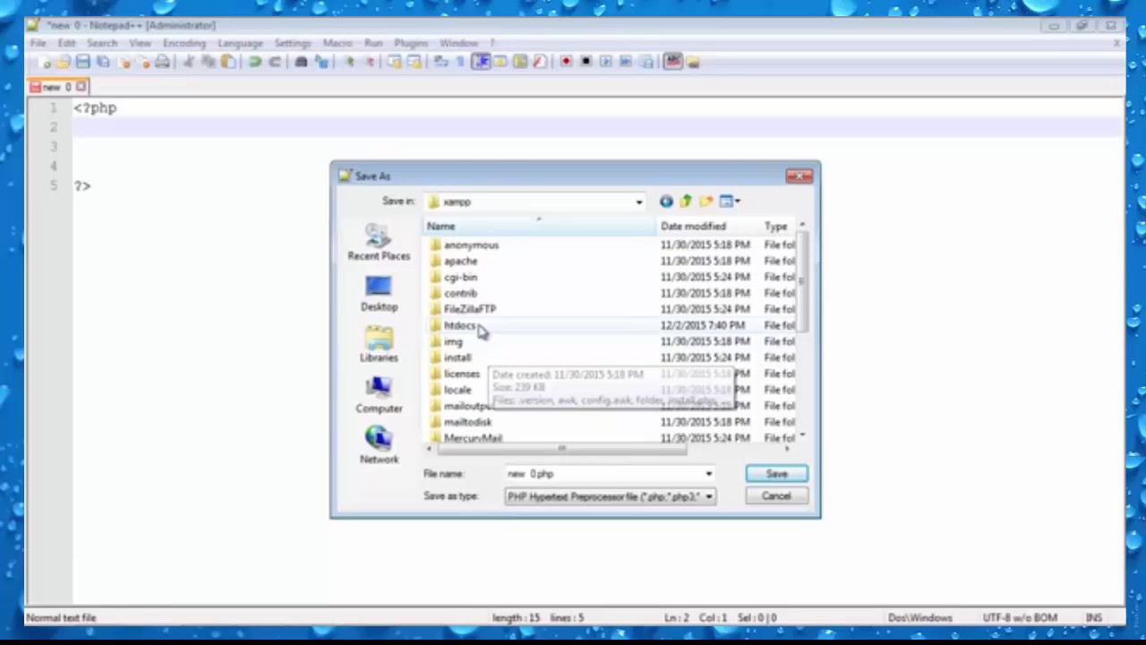Click the Redo arrow toolbar icon
1146x645 pixels.
(x=275, y=62)
